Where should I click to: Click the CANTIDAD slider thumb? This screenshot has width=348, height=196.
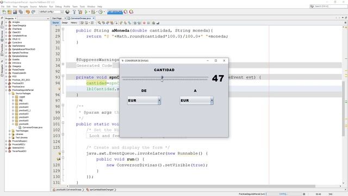pyautogui.click(x=162, y=77)
